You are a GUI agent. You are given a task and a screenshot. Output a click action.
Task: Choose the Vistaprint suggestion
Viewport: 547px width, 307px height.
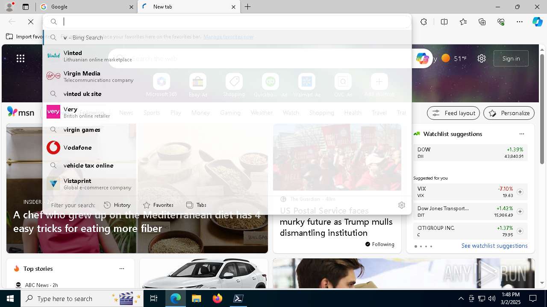pyautogui.click(x=227, y=183)
